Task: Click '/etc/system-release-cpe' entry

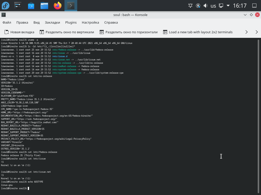Action: pyautogui.click(x=67, y=73)
